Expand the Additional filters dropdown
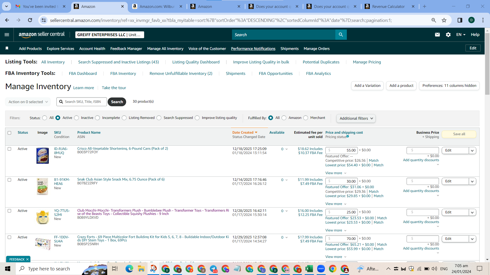Viewport: 490px width, 275px height. [x=356, y=118]
